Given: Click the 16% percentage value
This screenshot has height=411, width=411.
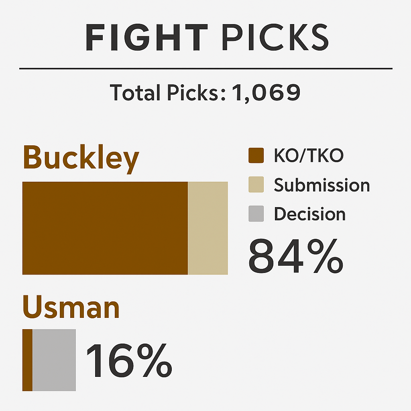Looking at the screenshot, I should coord(130,360).
